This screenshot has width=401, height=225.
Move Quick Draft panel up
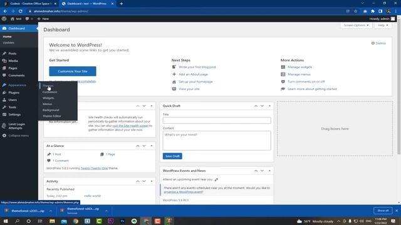pyautogui.click(x=256, y=106)
